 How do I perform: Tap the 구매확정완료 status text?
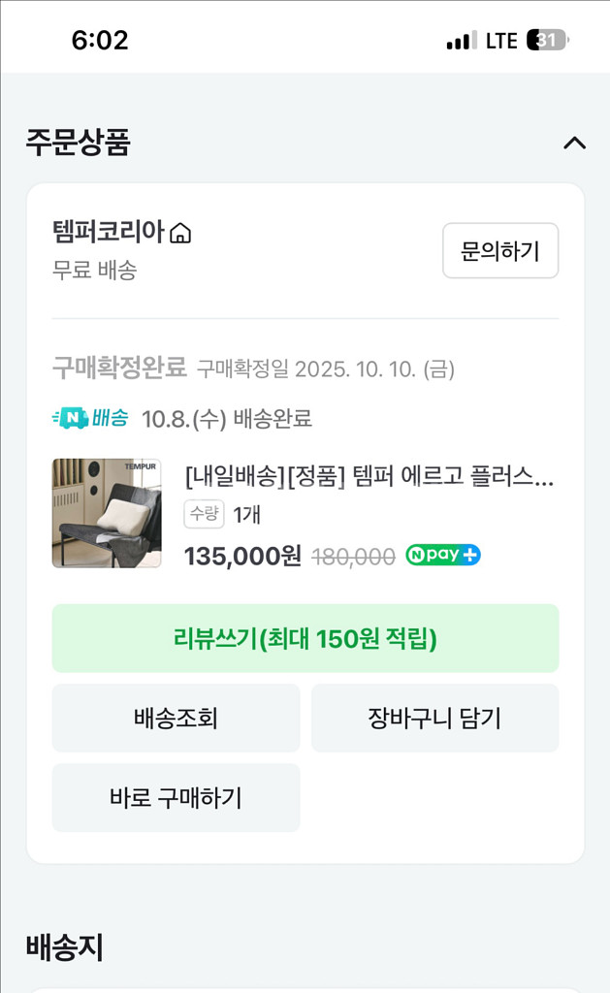coord(119,368)
